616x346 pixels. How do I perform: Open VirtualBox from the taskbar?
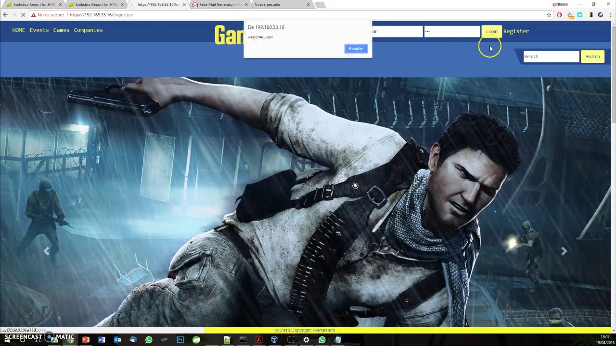[274, 340]
